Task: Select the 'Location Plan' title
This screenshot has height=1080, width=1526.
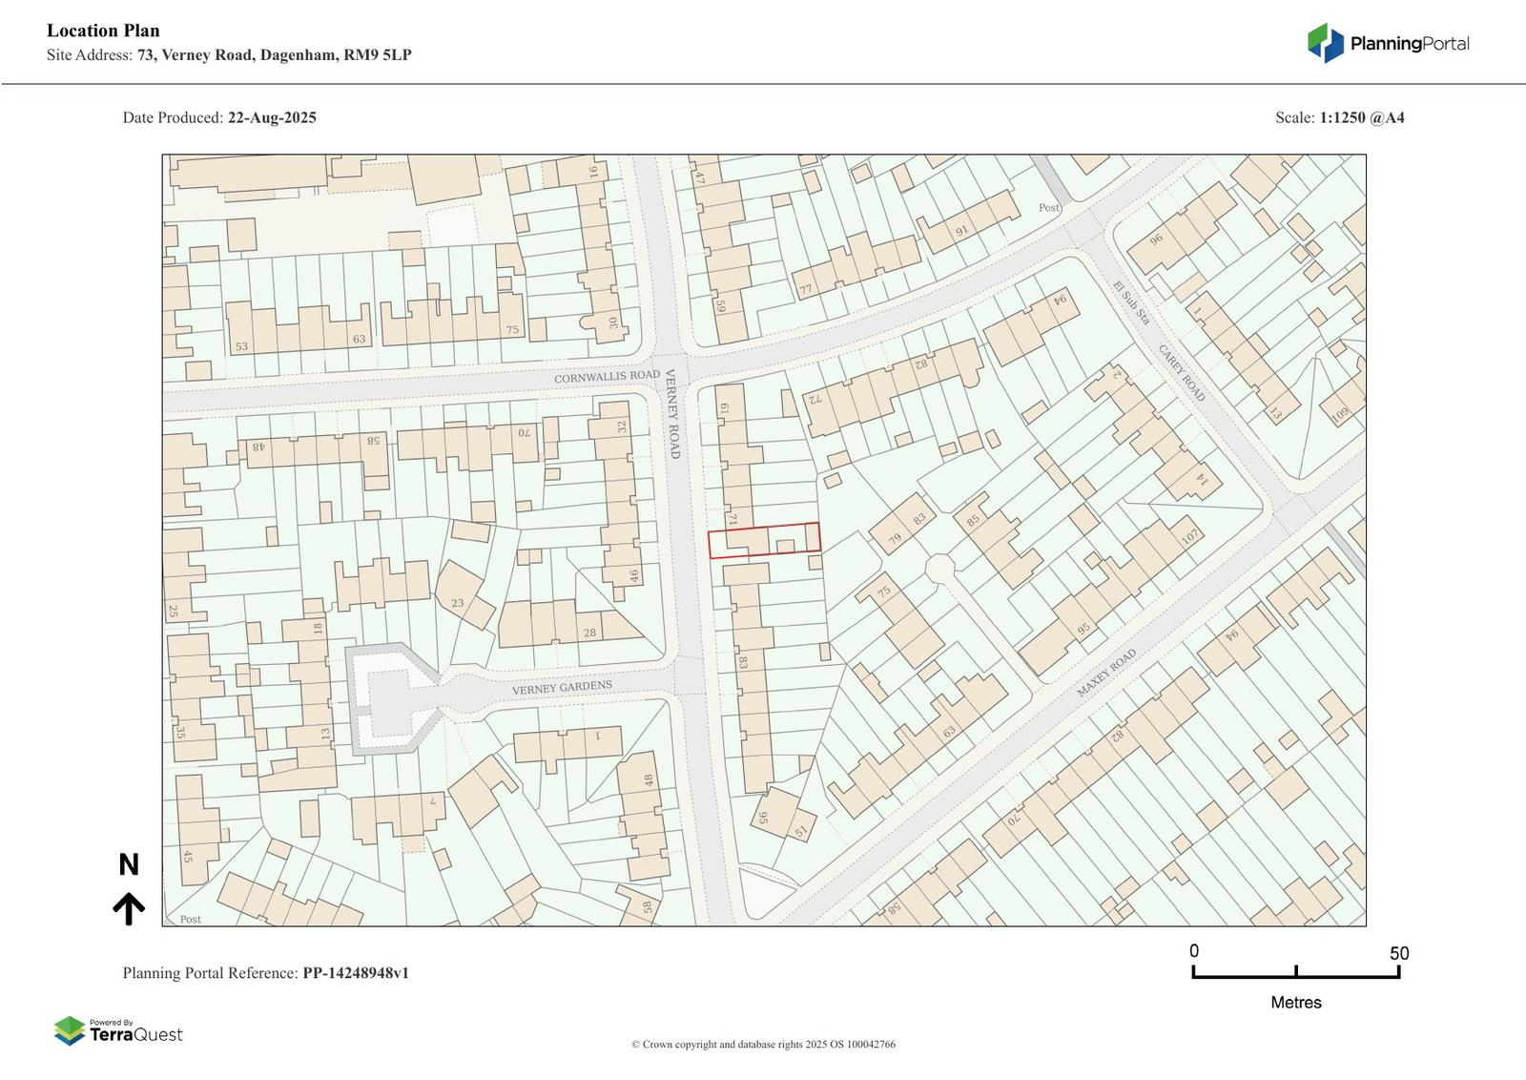Action: 103,31
